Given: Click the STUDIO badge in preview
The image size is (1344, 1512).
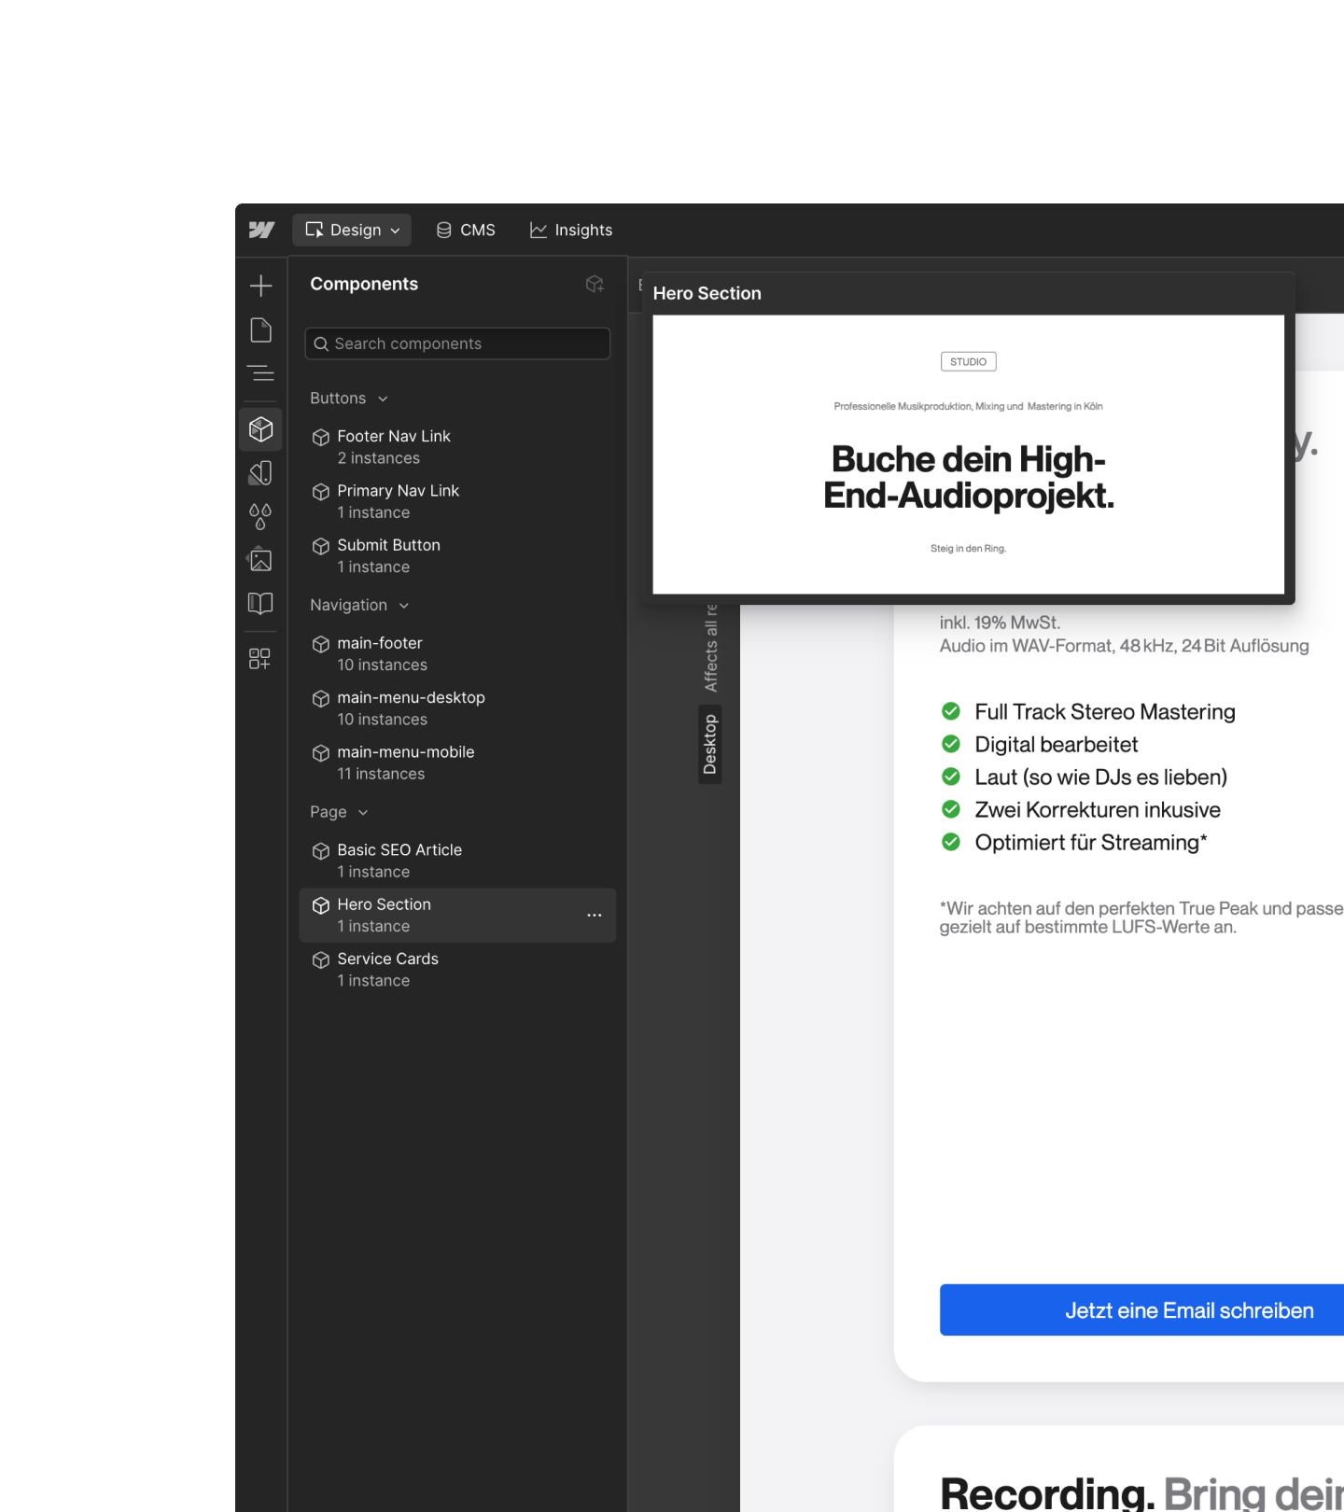Looking at the screenshot, I should (968, 362).
